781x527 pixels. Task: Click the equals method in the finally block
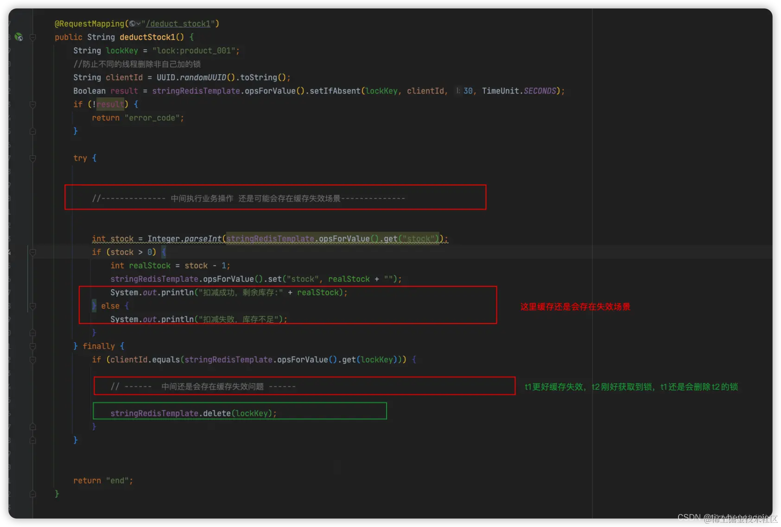click(166, 360)
